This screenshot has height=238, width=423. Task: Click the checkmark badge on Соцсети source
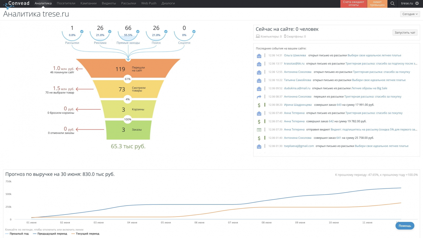(x=194, y=31)
